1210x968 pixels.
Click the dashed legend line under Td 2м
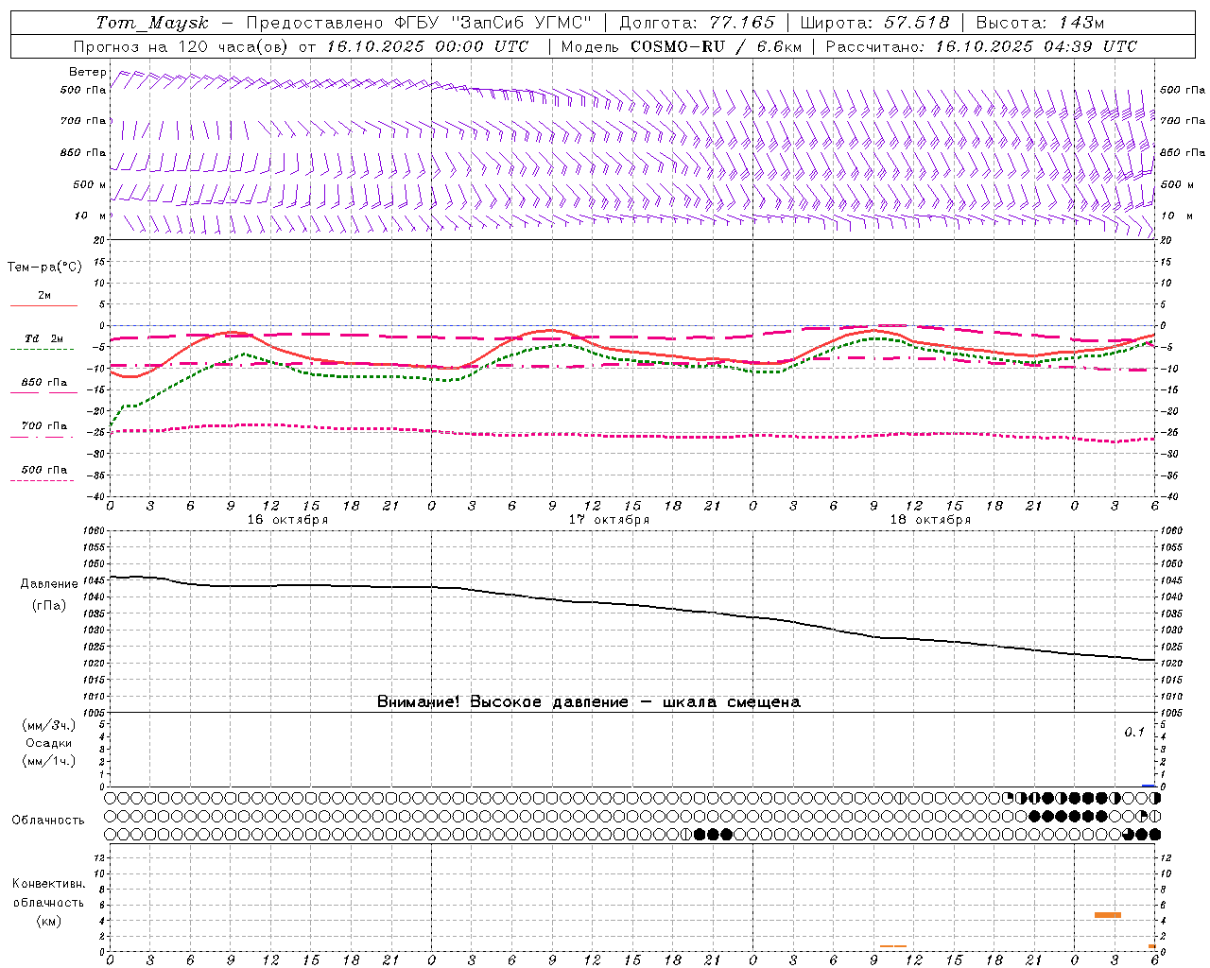[x=43, y=350]
